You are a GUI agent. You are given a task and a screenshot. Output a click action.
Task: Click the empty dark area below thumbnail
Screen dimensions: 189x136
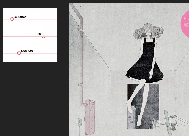click(x=33, y=98)
